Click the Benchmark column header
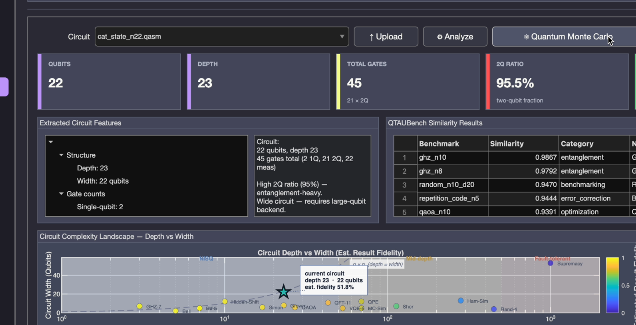This screenshot has height=325, width=636. 453,143
